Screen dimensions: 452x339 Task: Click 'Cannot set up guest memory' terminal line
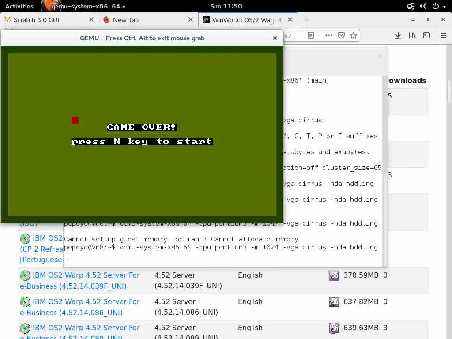tap(181, 239)
